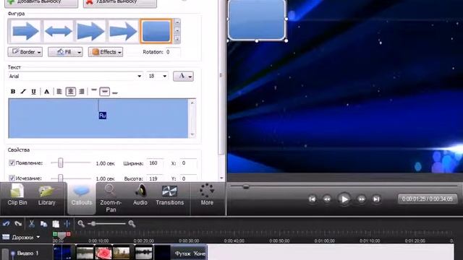463x260 pixels.
Task: Open the font size 18 dropdown
Action: [x=158, y=76]
